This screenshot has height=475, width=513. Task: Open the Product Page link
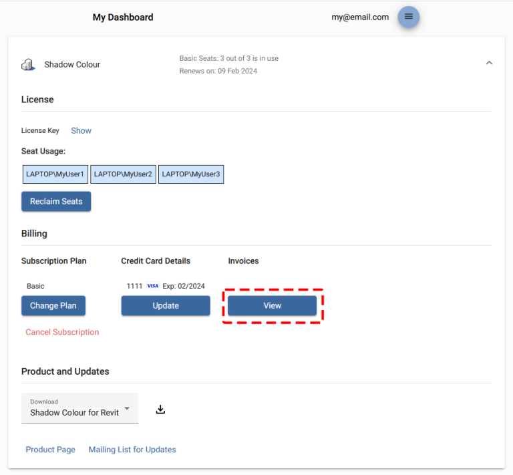coord(50,450)
